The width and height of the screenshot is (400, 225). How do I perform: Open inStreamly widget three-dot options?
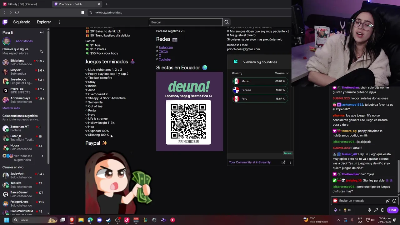pyautogui.click(x=290, y=162)
